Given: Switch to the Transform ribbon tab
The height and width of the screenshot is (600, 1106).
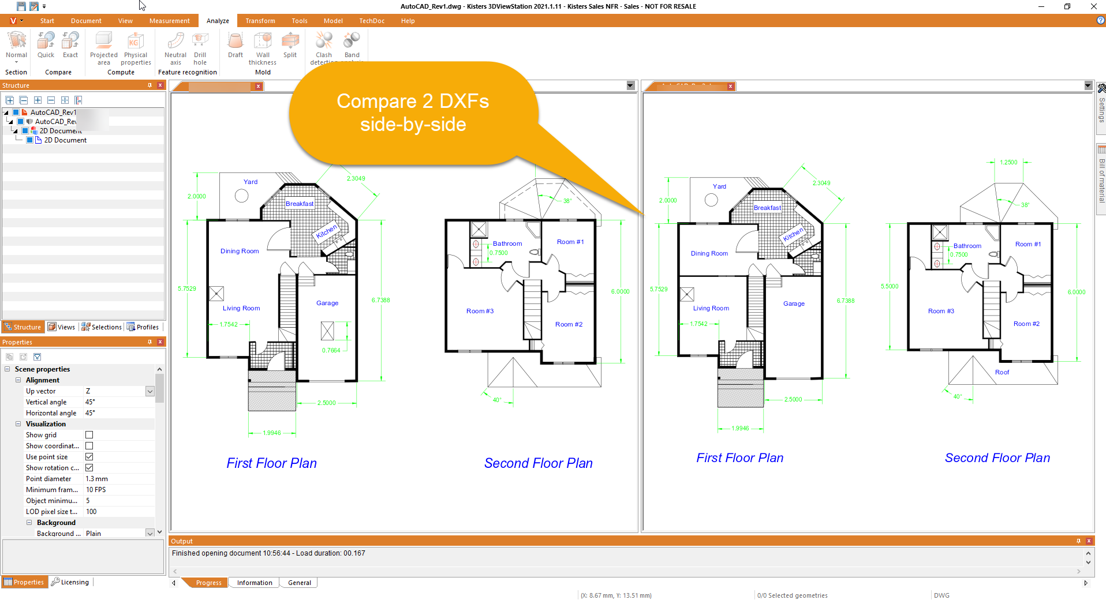Looking at the screenshot, I should tap(260, 21).
